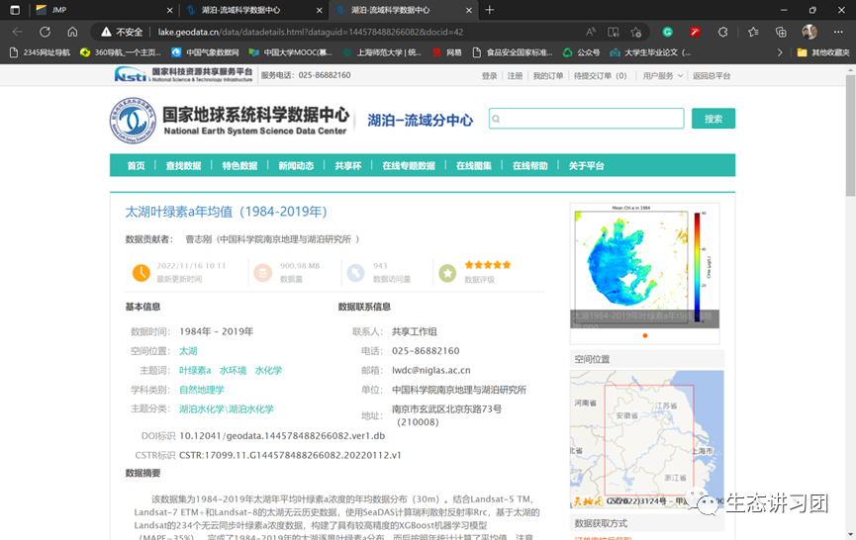Open the favorites list icon

pos(753,33)
